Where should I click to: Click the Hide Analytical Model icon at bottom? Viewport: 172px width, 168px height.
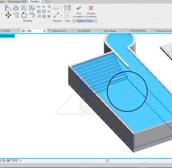pyautogui.click(x=8, y=161)
